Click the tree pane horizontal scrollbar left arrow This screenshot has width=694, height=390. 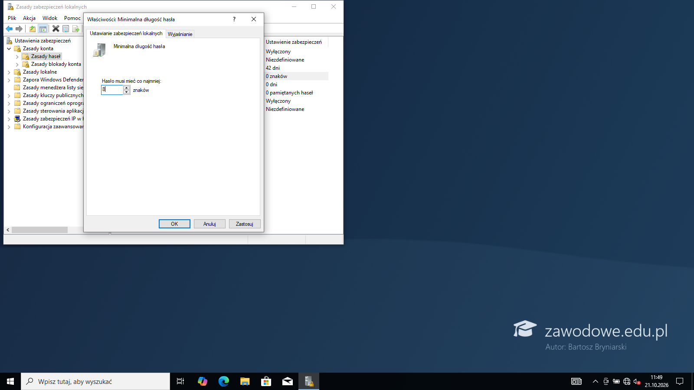(x=8, y=230)
